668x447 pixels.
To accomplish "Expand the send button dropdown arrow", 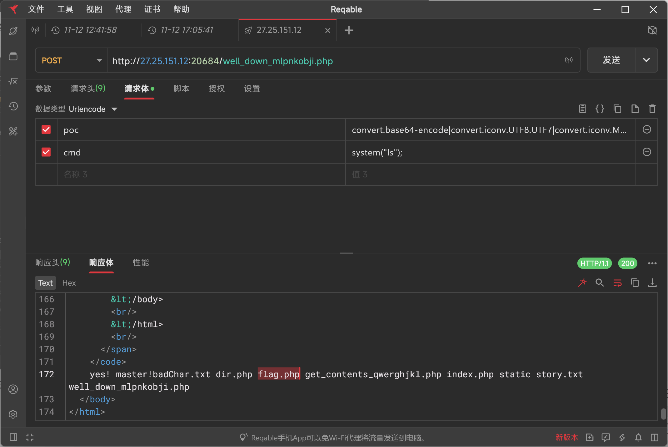I will 646,60.
